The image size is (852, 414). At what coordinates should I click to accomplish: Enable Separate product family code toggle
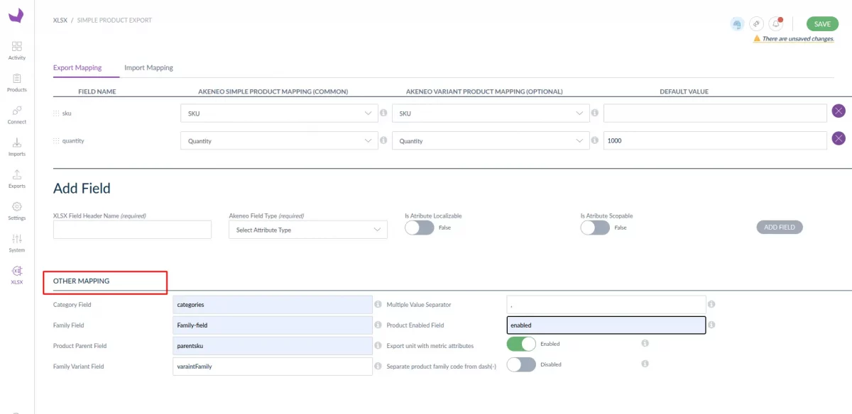point(521,364)
